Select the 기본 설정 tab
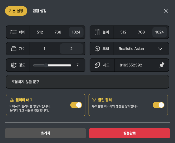This screenshot has width=175, height=143. (16, 11)
